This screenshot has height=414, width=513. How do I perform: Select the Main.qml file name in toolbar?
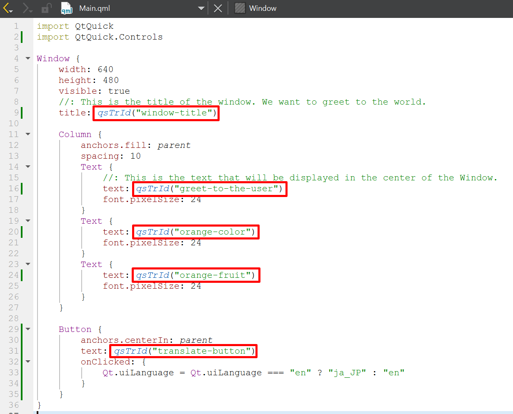95,8
